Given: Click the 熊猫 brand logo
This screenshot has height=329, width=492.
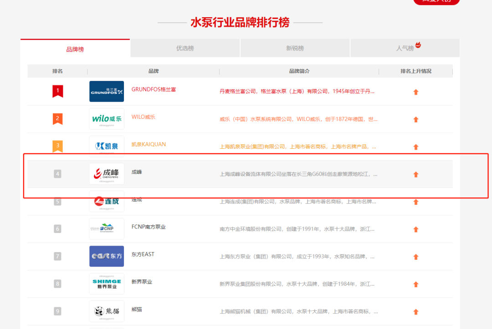Looking at the screenshot, I should [107, 311].
